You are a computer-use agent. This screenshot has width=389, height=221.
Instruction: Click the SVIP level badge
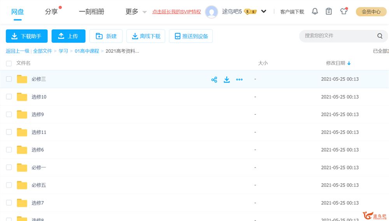pyautogui.click(x=250, y=12)
